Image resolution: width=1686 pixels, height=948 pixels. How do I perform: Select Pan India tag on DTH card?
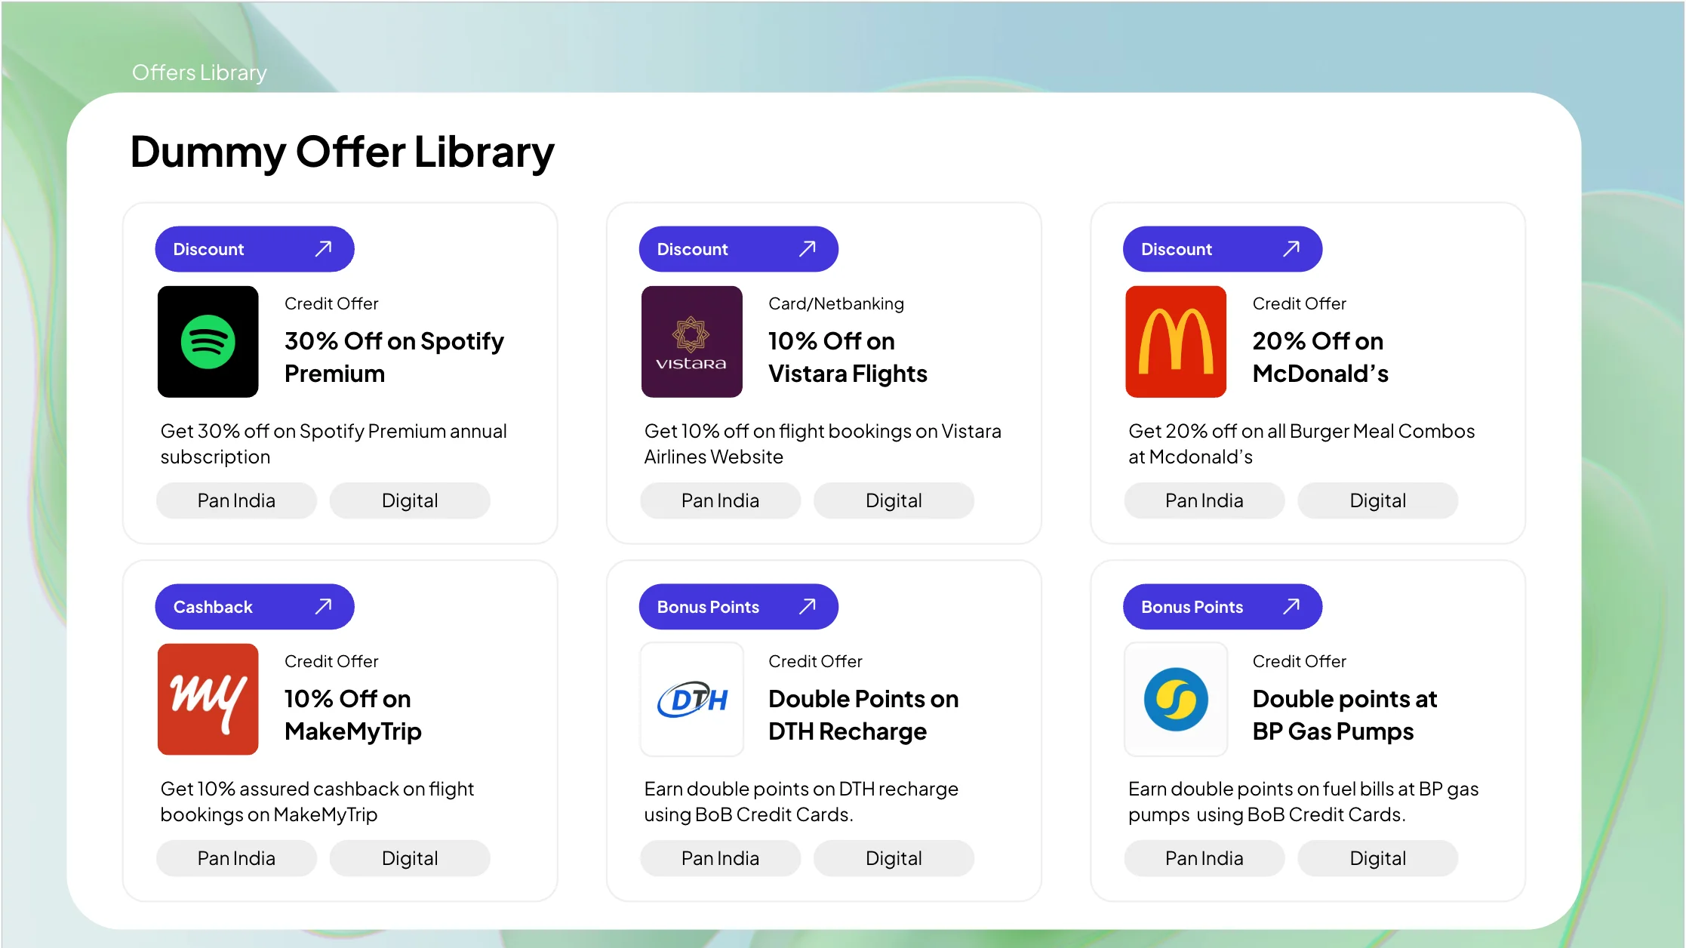click(720, 858)
